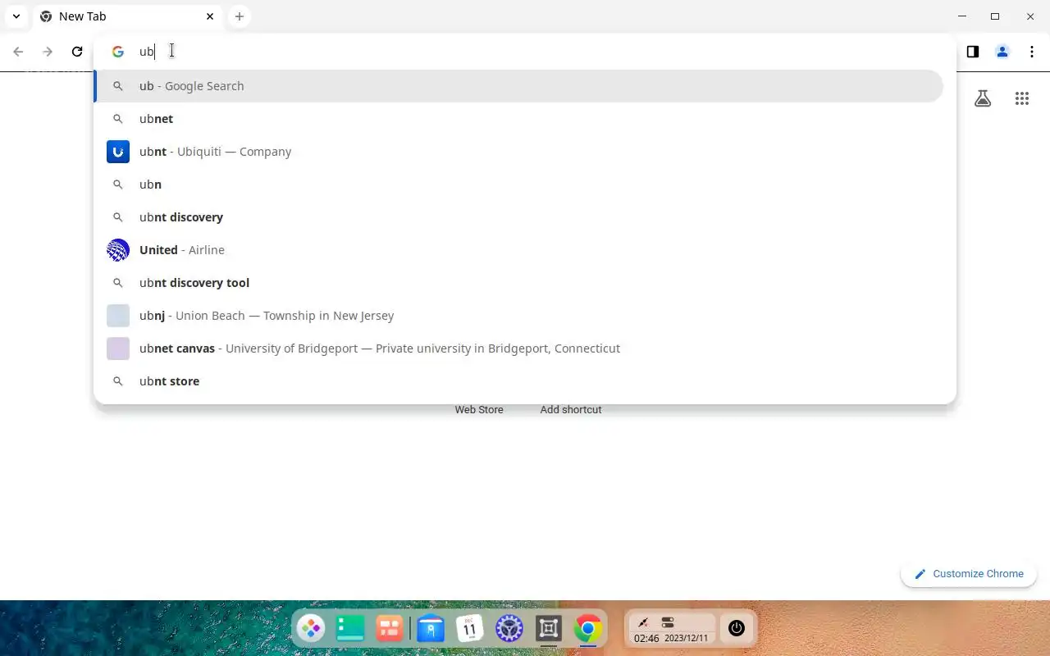Select 'ub - Google Search' suggestion
The image size is (1050, 656).
pos(518,86)
